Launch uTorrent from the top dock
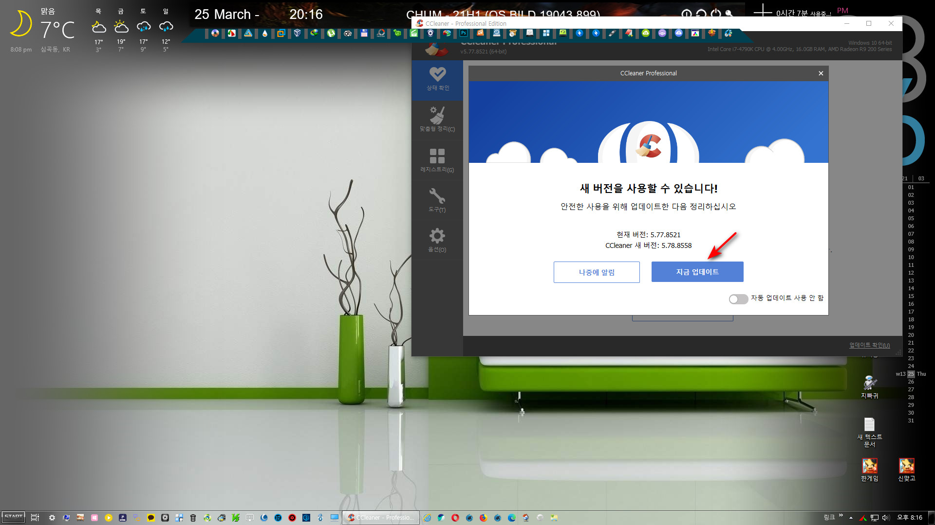Viewport: 935px width, 525px height. [331, 33]
